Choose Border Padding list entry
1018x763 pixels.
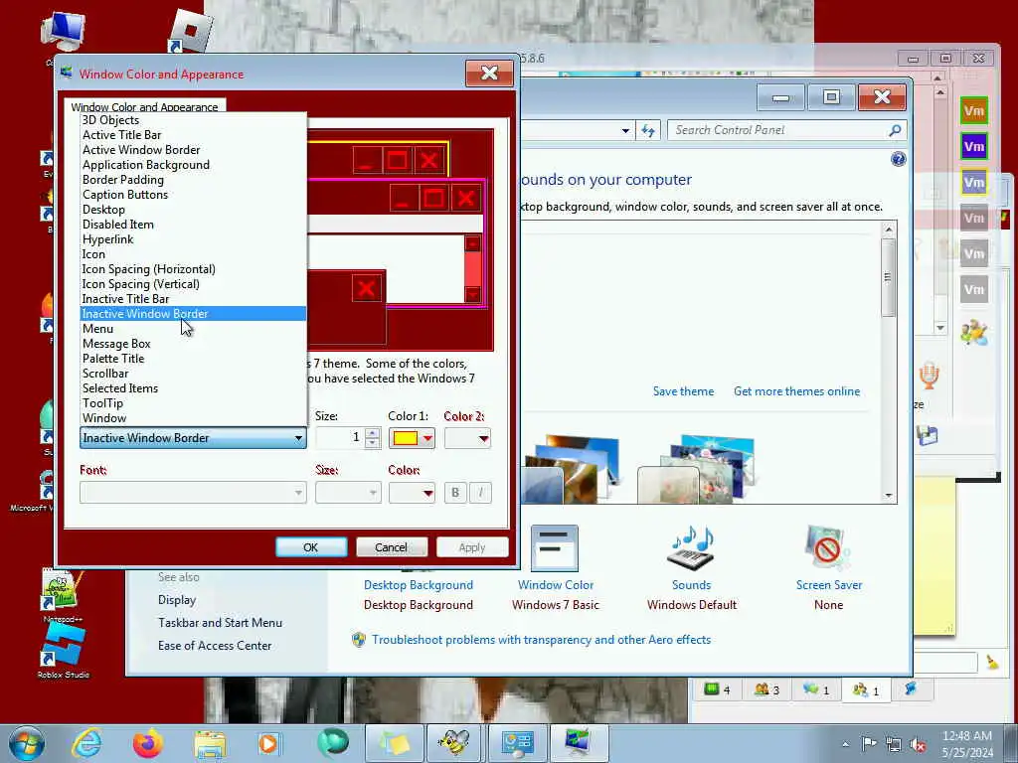(x=193, y=180)
